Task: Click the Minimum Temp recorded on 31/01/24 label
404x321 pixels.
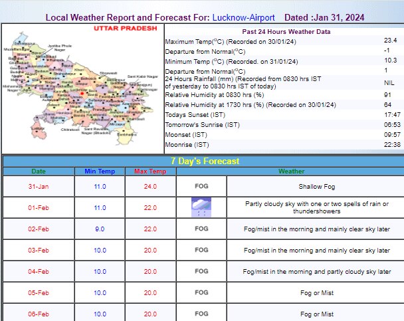Action: [x=231, y=62]
